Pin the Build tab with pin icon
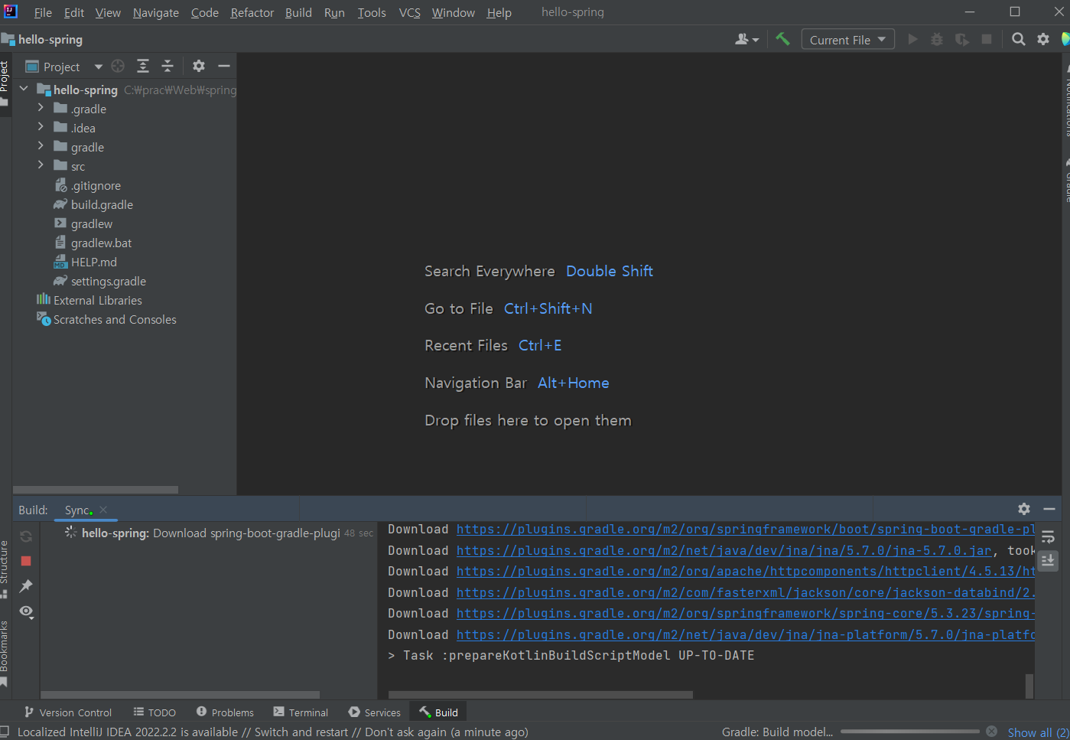1070x740 pixels. coord(26,586)
